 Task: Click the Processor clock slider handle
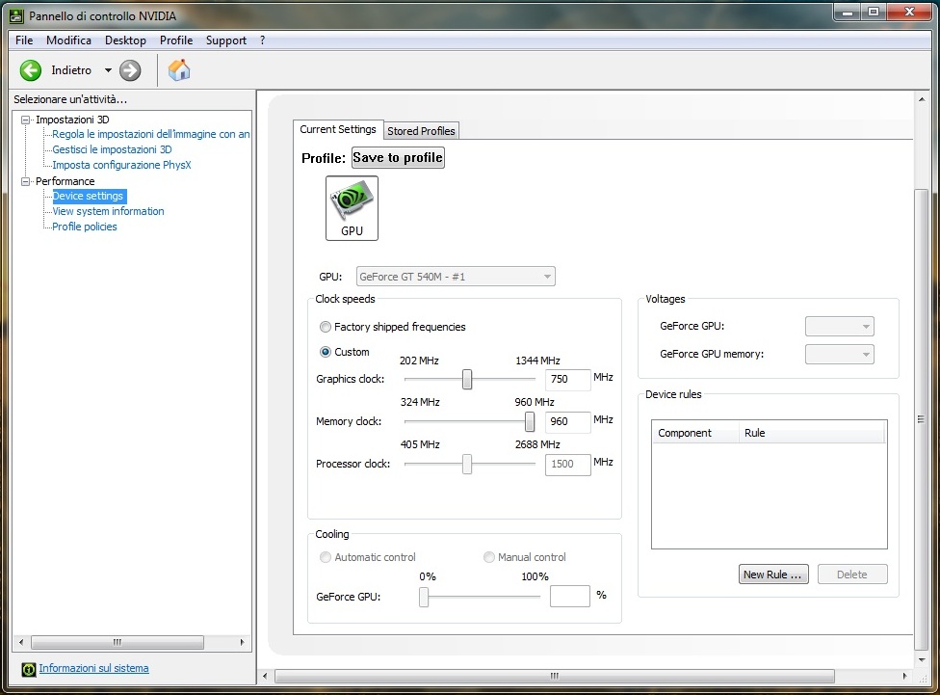(467, 464)
